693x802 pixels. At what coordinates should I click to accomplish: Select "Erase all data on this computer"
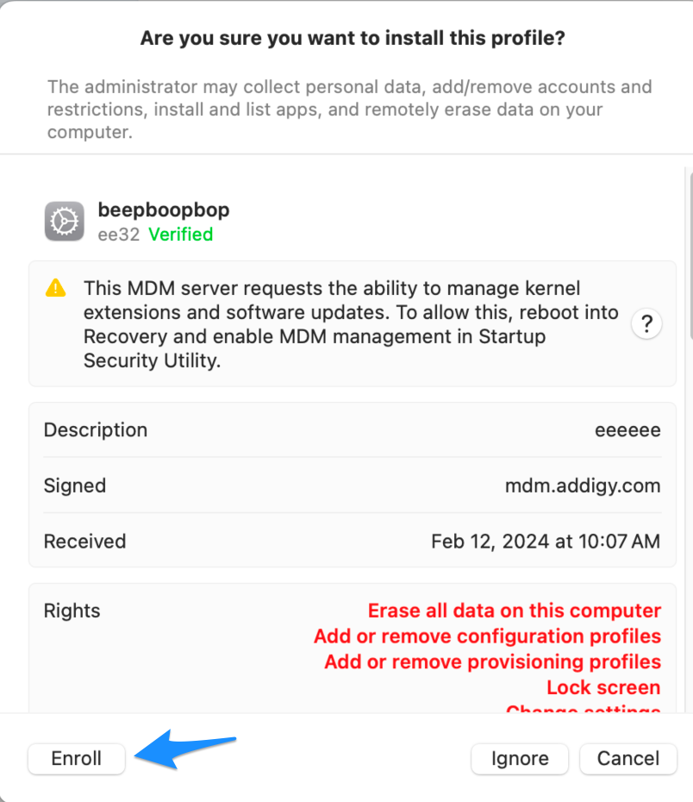click(515, 611)
